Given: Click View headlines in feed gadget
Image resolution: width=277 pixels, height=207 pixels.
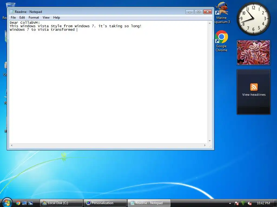Looking at the screenshot, I should (254, 95).
